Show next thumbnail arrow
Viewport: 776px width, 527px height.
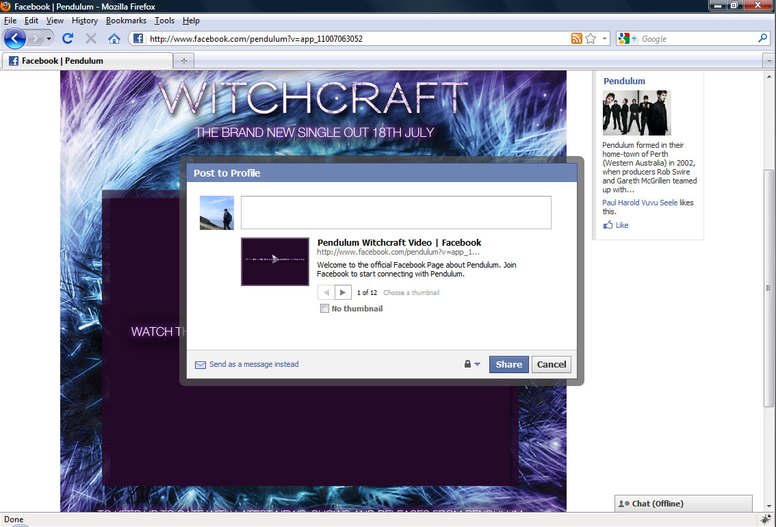point(343,292)
